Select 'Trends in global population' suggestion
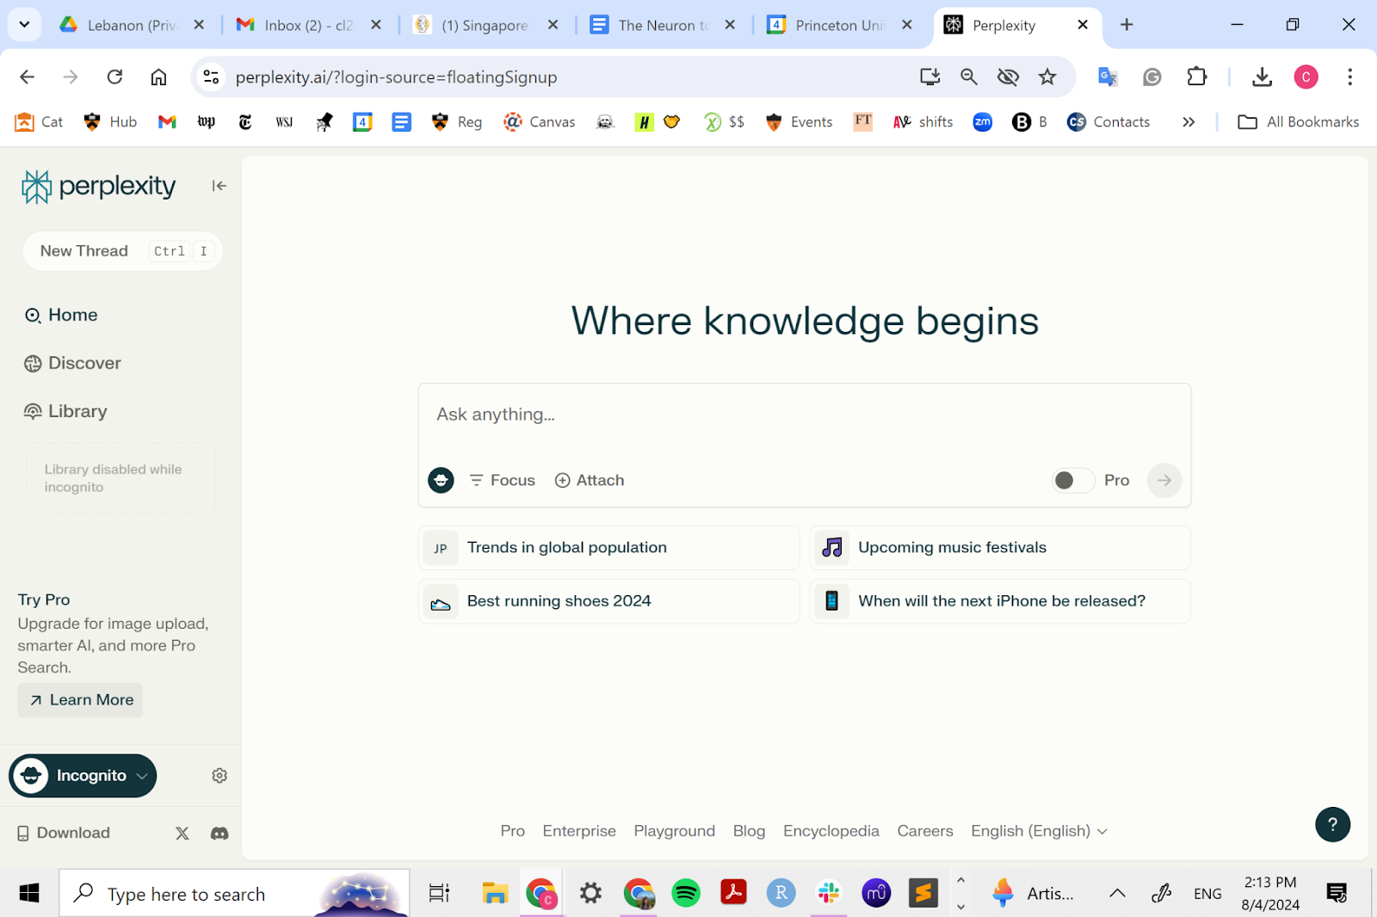1377x917 pixels. (609, 548)
